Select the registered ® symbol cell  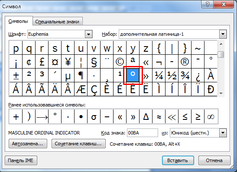[185, 62]
